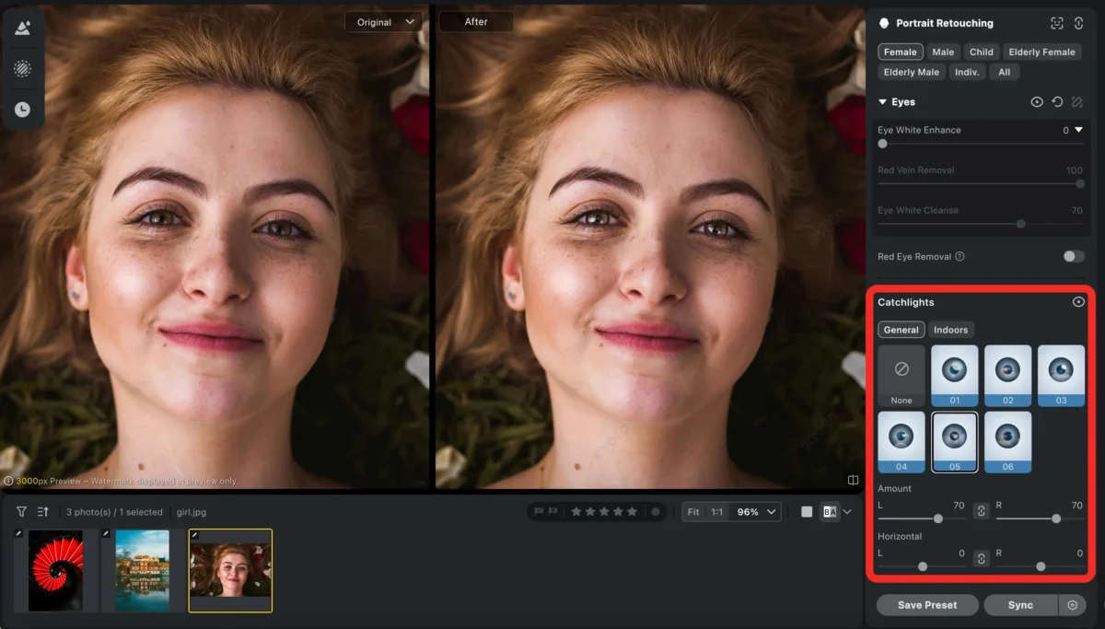Open the 96% zoom level dropdown

pos(760,512)
